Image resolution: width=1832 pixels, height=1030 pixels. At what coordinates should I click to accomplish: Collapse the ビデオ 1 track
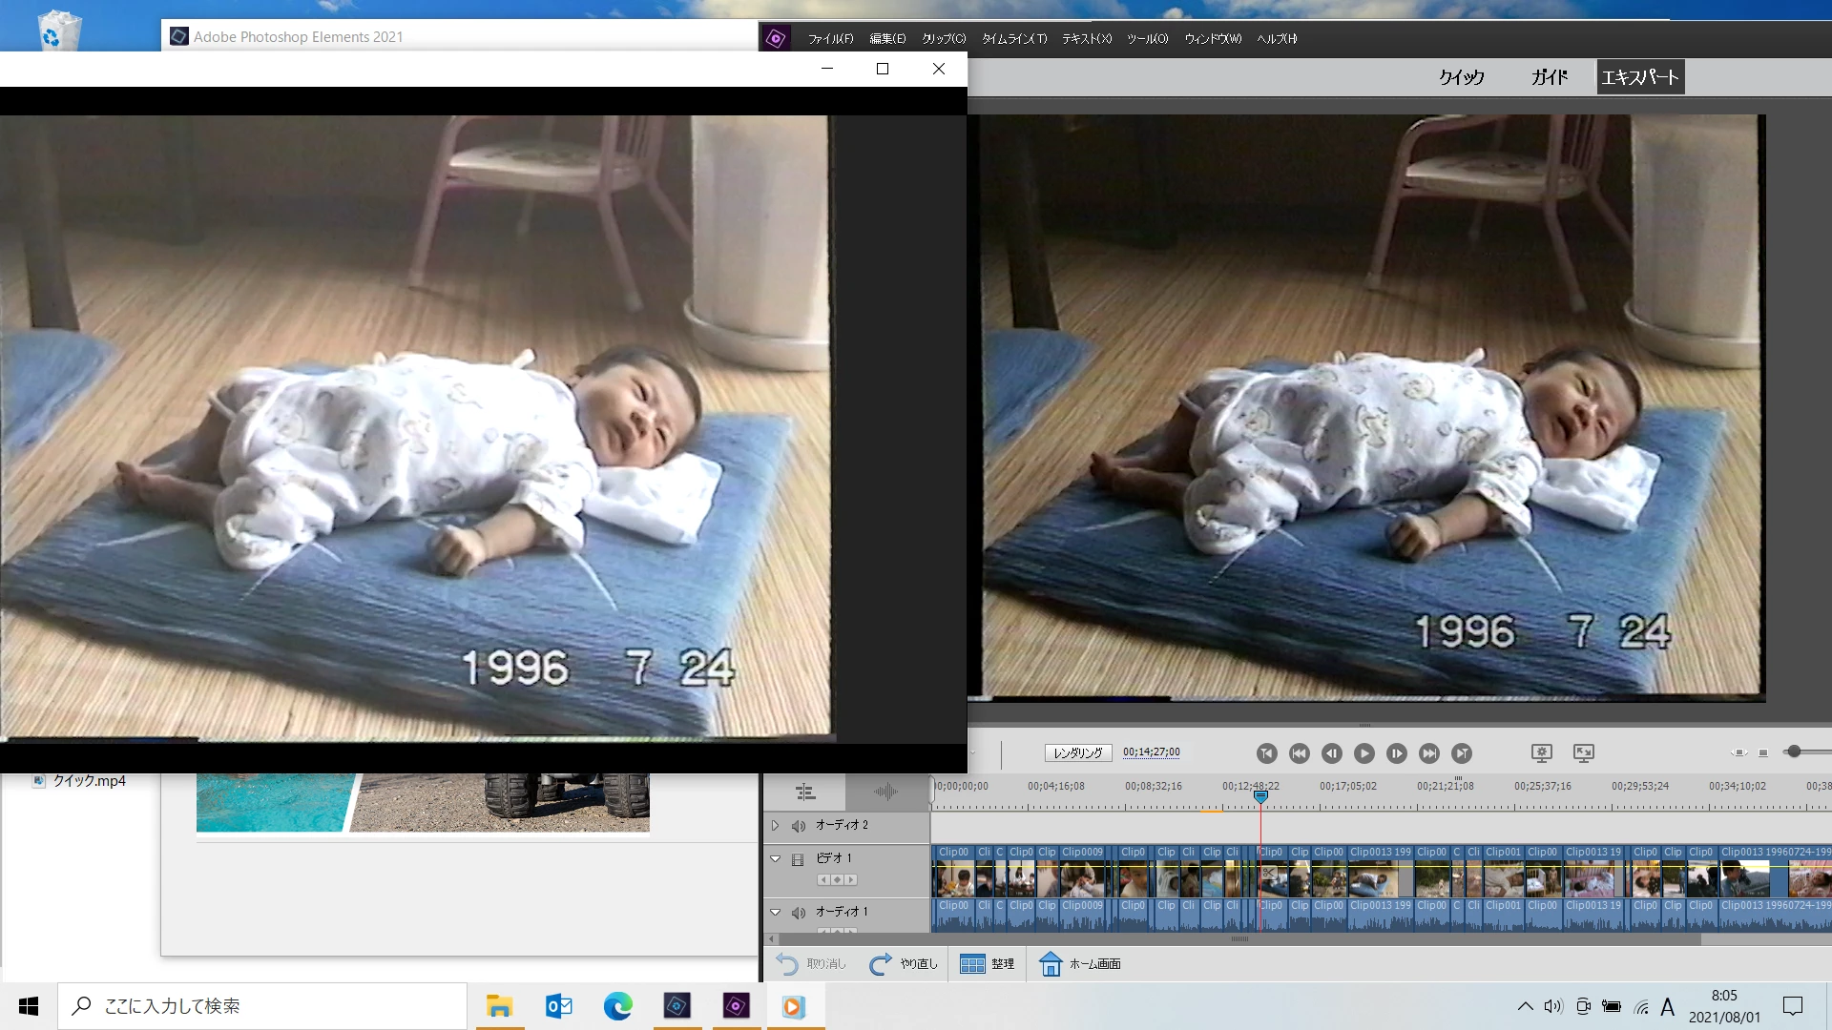click(x=775, y=858)
